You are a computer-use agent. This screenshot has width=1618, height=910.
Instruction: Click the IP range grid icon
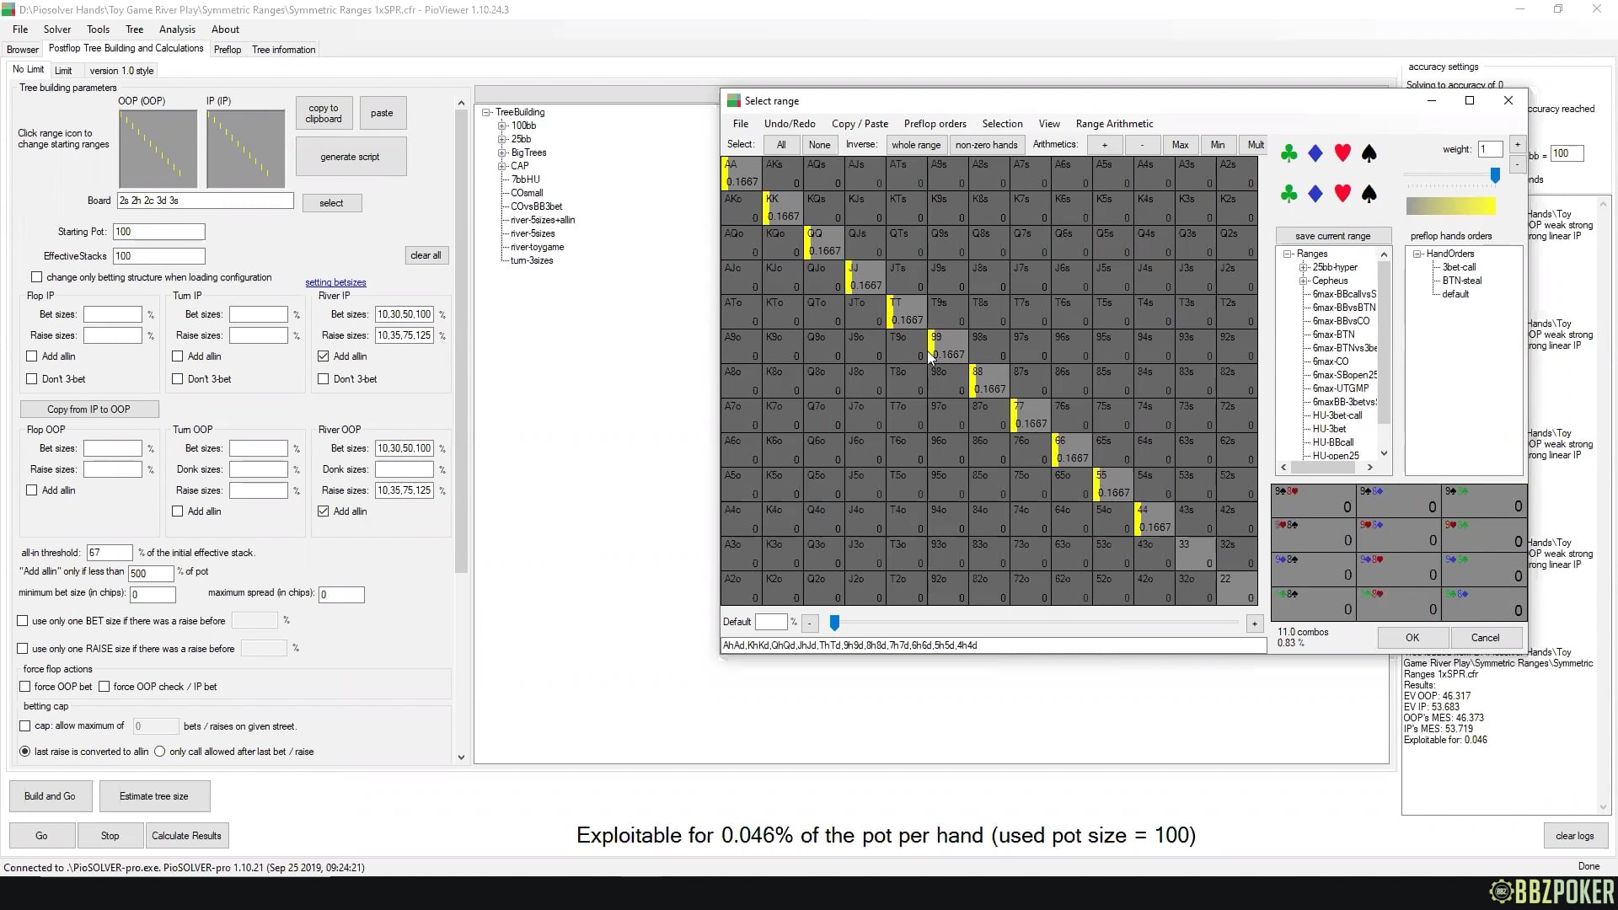(245, 148)
